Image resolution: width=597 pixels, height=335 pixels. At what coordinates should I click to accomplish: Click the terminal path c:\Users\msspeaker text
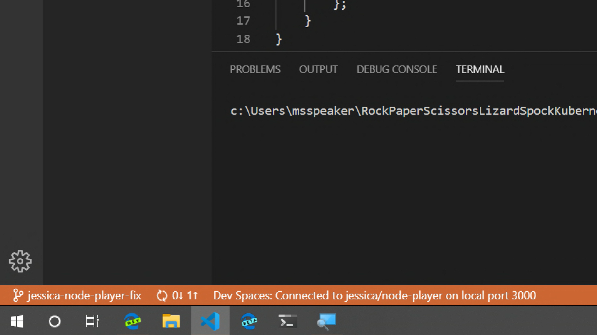pyautogui.click(x=292, y=111)
